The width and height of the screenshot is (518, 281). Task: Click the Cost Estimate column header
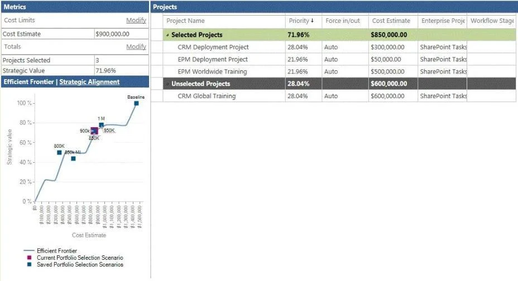click(391, 21)
